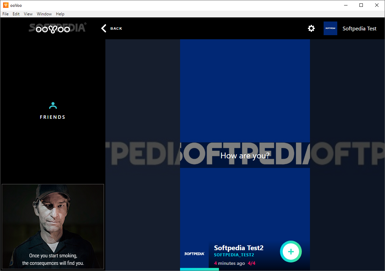Click the SOFTPEDIA_TEST2 username

coord(234,255)
